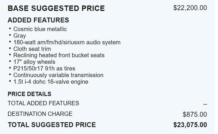
Task: Select the Cosmic blue metallic feature
Action: 40,29
